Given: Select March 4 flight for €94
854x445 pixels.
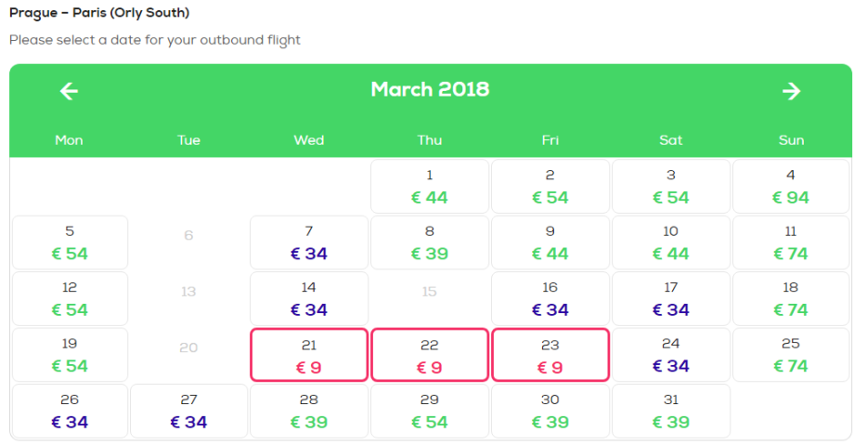Looking at the screenshot, I should (x=791, y=187).
